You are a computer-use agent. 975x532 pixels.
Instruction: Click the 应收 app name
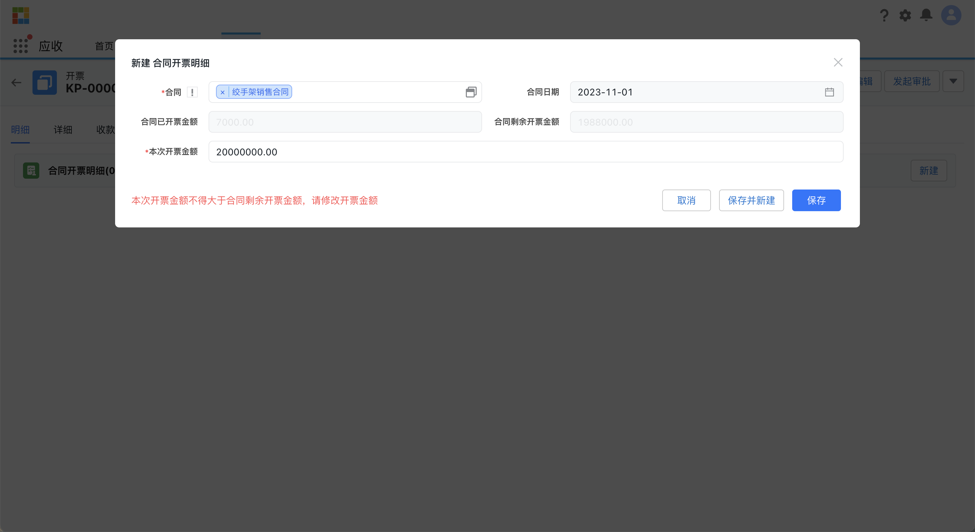coord(51,46)
